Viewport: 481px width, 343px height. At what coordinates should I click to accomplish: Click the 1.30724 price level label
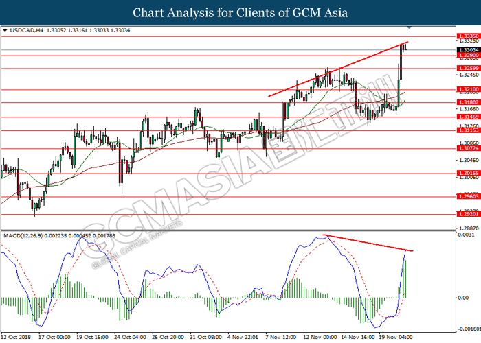[x=469, y=148]
